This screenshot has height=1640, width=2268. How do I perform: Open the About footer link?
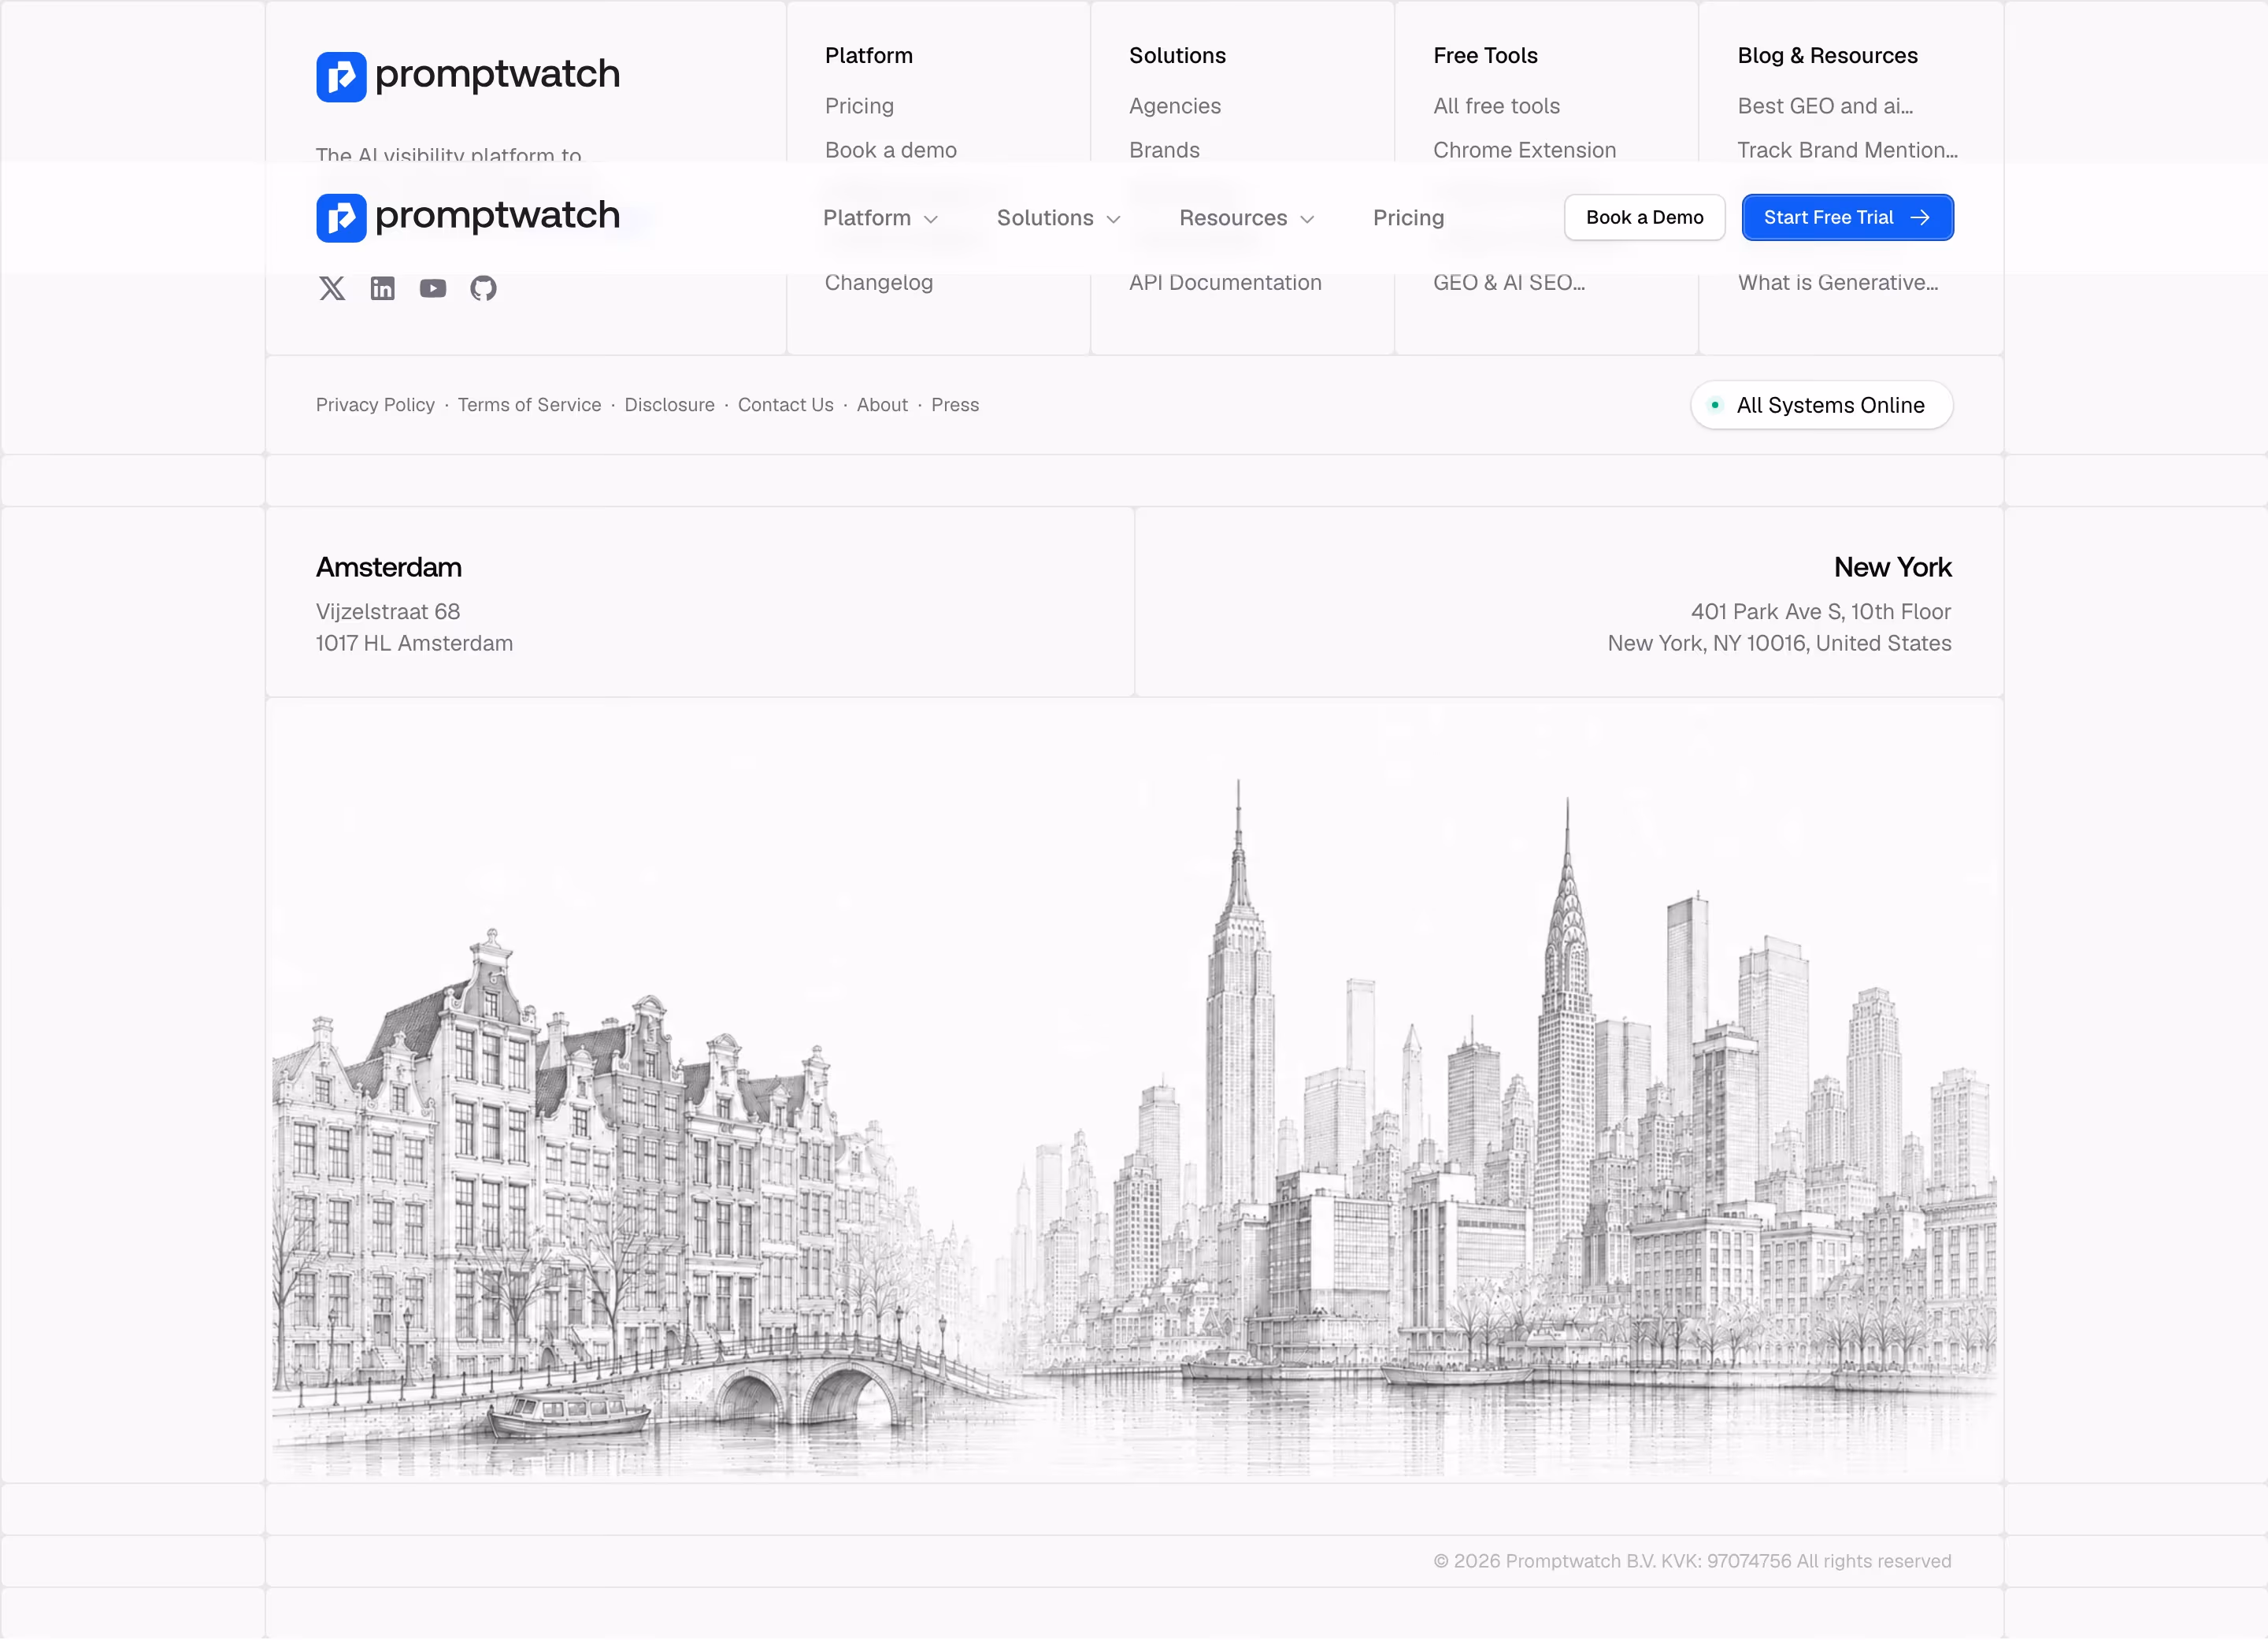(x=882, y=405)
